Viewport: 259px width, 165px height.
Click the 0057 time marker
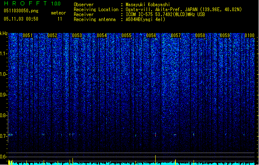coord(176,35)
